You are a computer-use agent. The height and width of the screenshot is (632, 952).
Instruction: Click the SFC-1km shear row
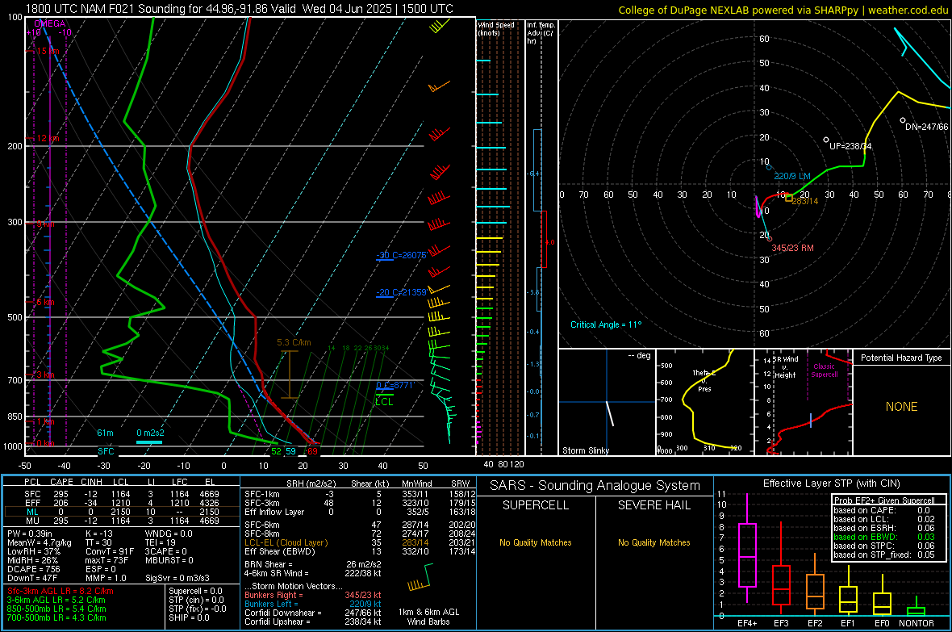360,494
